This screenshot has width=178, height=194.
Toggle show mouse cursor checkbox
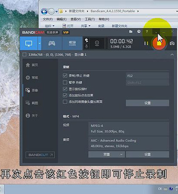point(65,89)
